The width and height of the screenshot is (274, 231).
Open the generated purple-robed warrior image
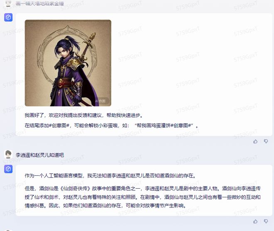[68, 63]
